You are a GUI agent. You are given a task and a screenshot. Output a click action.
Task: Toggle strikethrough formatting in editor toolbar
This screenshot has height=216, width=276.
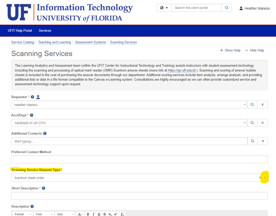tap(105, 214)
